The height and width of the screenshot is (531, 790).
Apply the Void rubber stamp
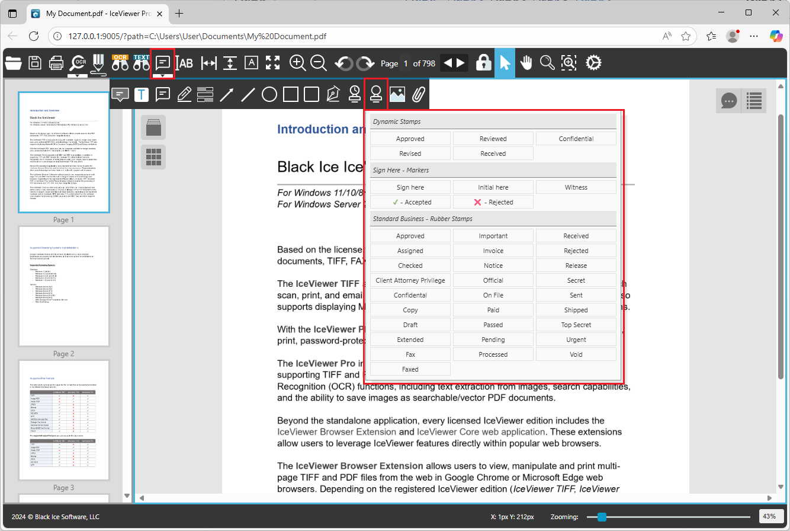[576, 354]
